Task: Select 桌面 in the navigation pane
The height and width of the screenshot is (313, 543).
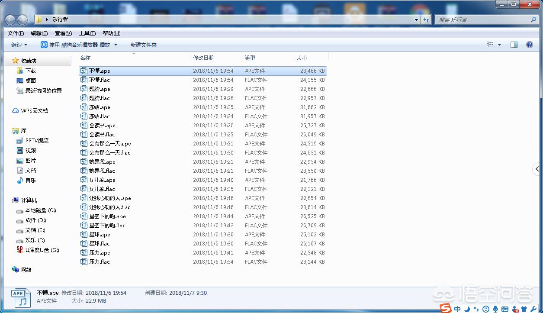Action: click(31, 81)
